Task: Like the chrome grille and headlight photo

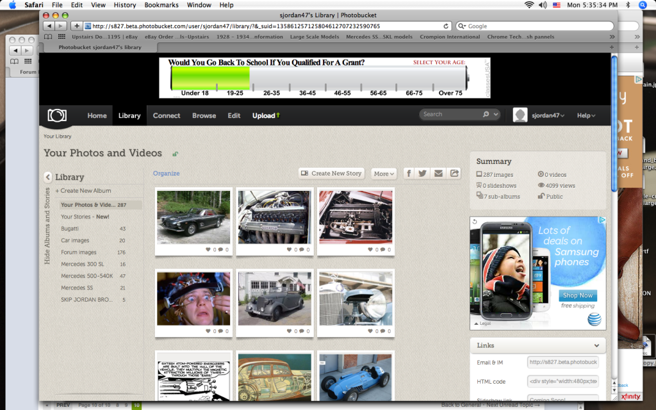Action: point(370,331)
